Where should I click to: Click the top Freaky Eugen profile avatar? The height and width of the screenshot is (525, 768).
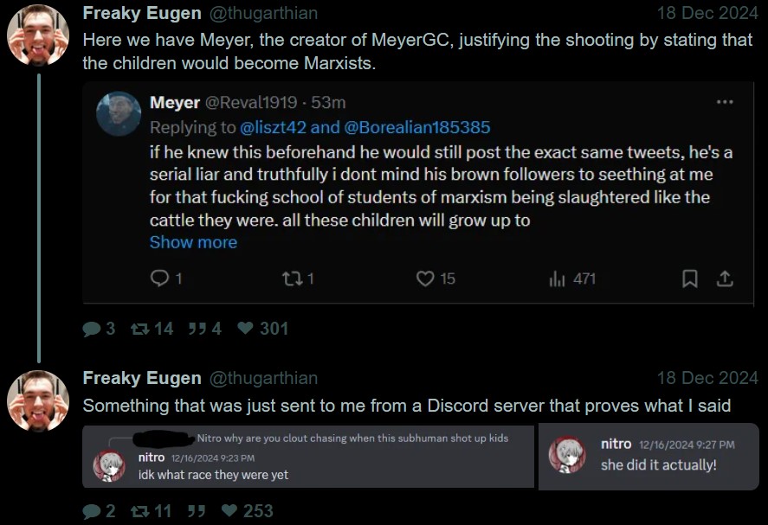coord(38,35)
